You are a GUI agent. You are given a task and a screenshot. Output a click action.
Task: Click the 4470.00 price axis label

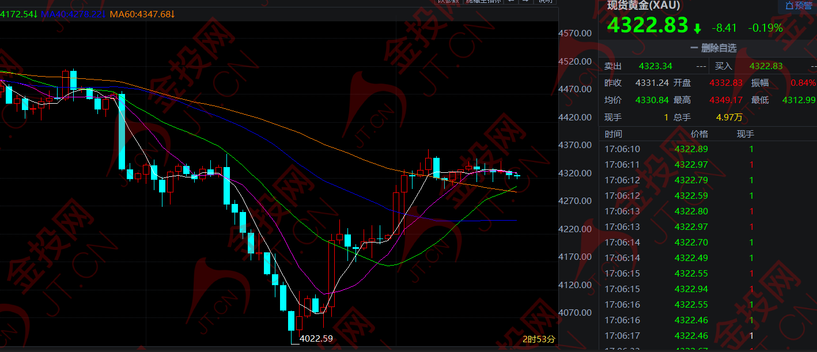575,89
